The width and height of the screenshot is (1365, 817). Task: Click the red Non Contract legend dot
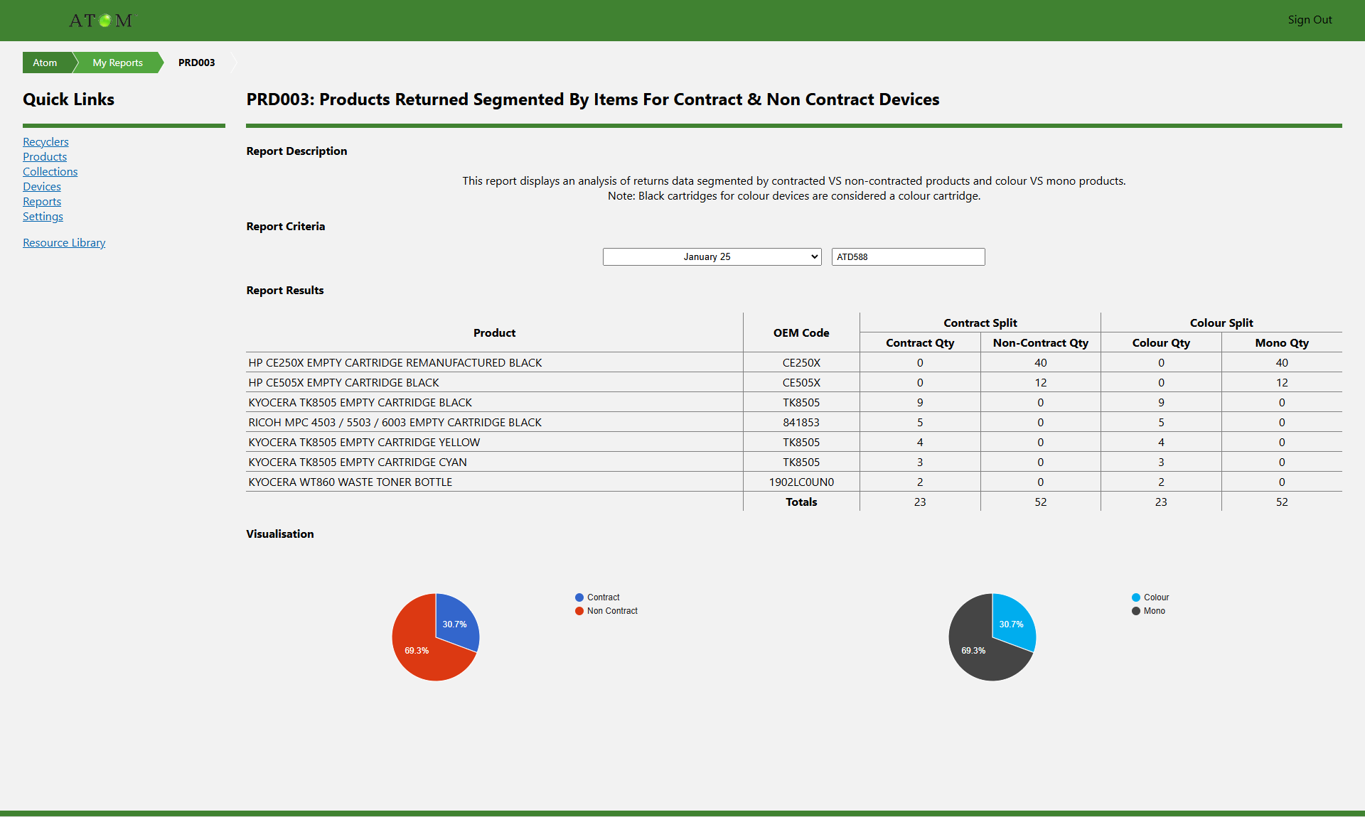click(579, 611)
